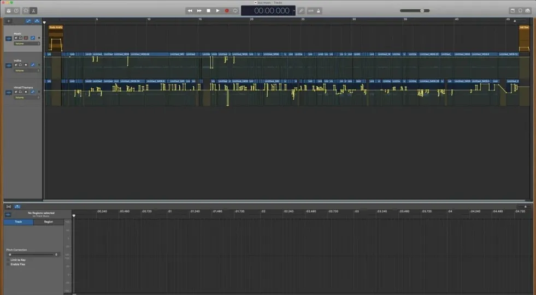The width and height of the screenshot is (536, 295).
Task: Enable the Enable Flex checkbox
Action: [x=8, y=264]
